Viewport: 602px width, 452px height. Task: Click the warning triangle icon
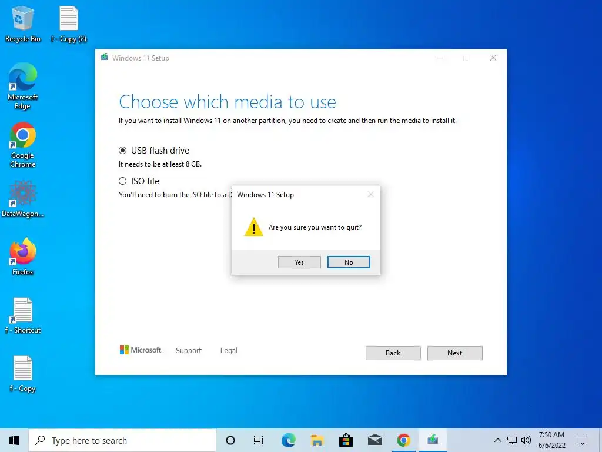coord(254,227)
